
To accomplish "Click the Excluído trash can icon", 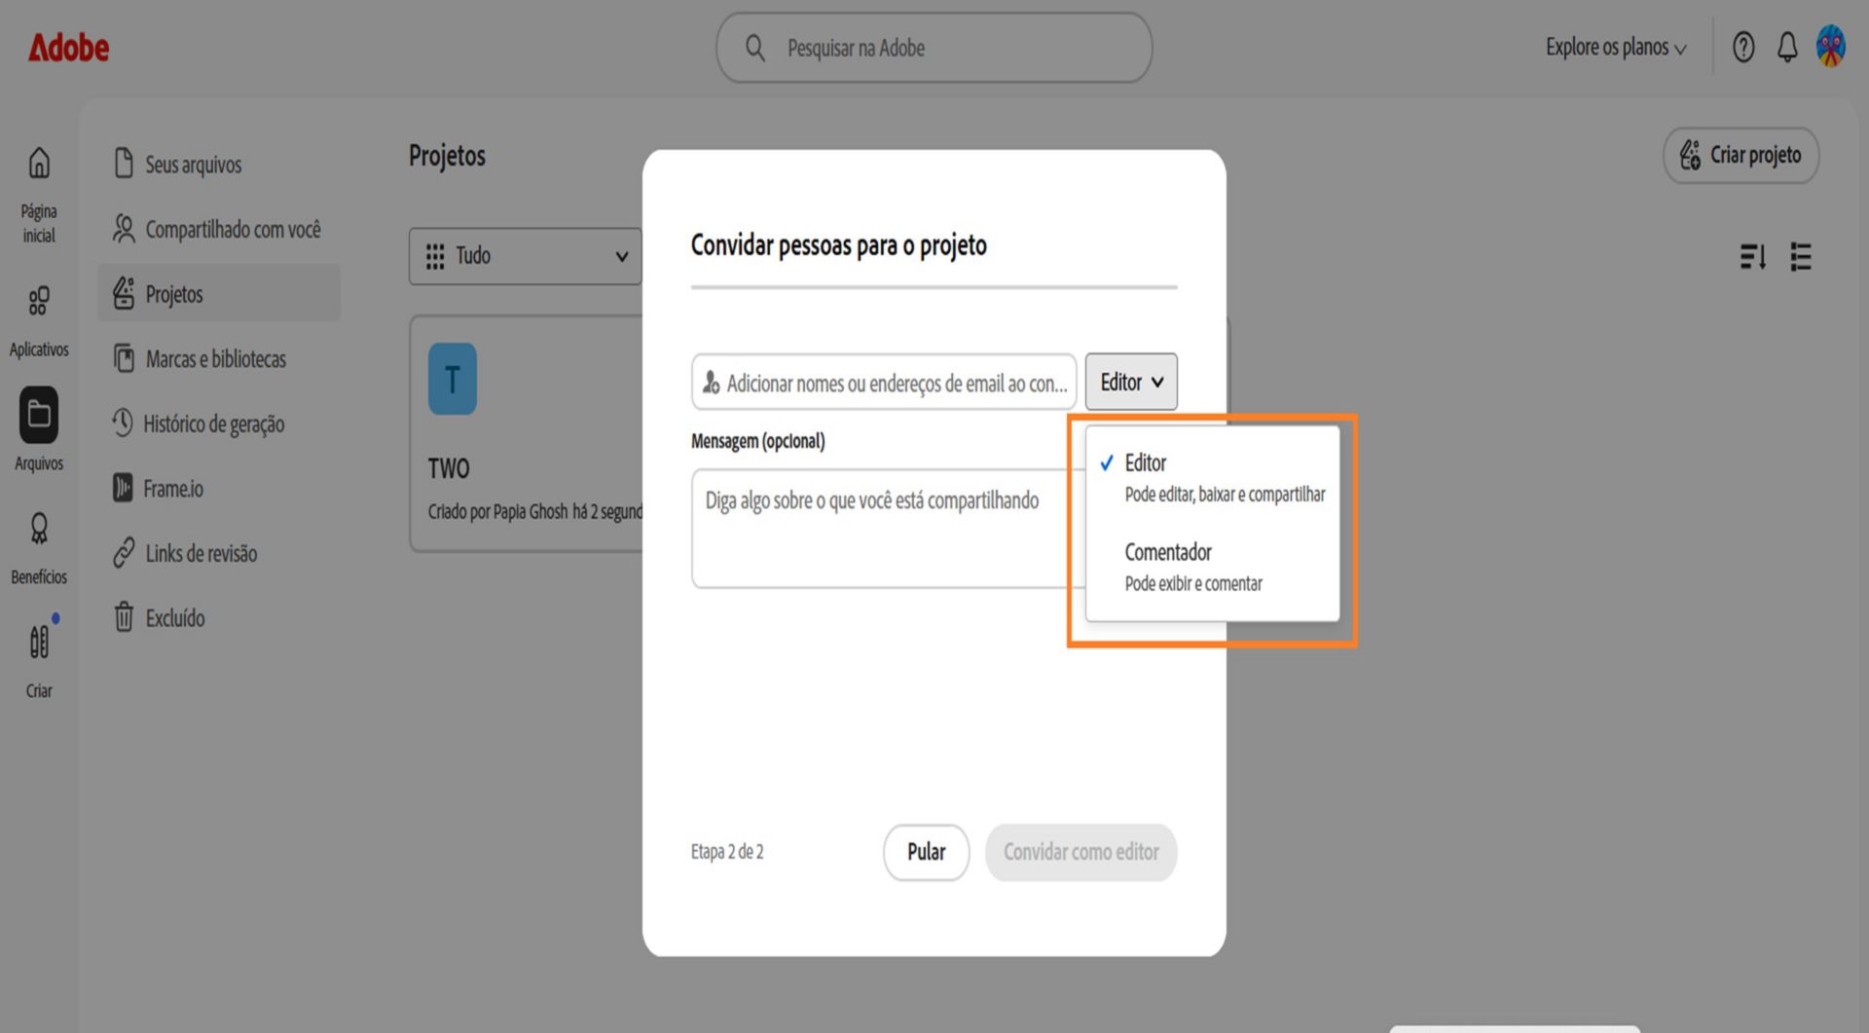I will coord(124,616).
